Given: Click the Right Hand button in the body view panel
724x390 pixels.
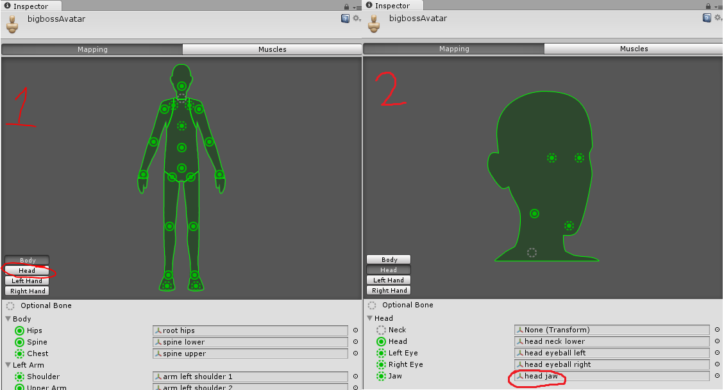Looking at the screenshot, I should 27,291.
